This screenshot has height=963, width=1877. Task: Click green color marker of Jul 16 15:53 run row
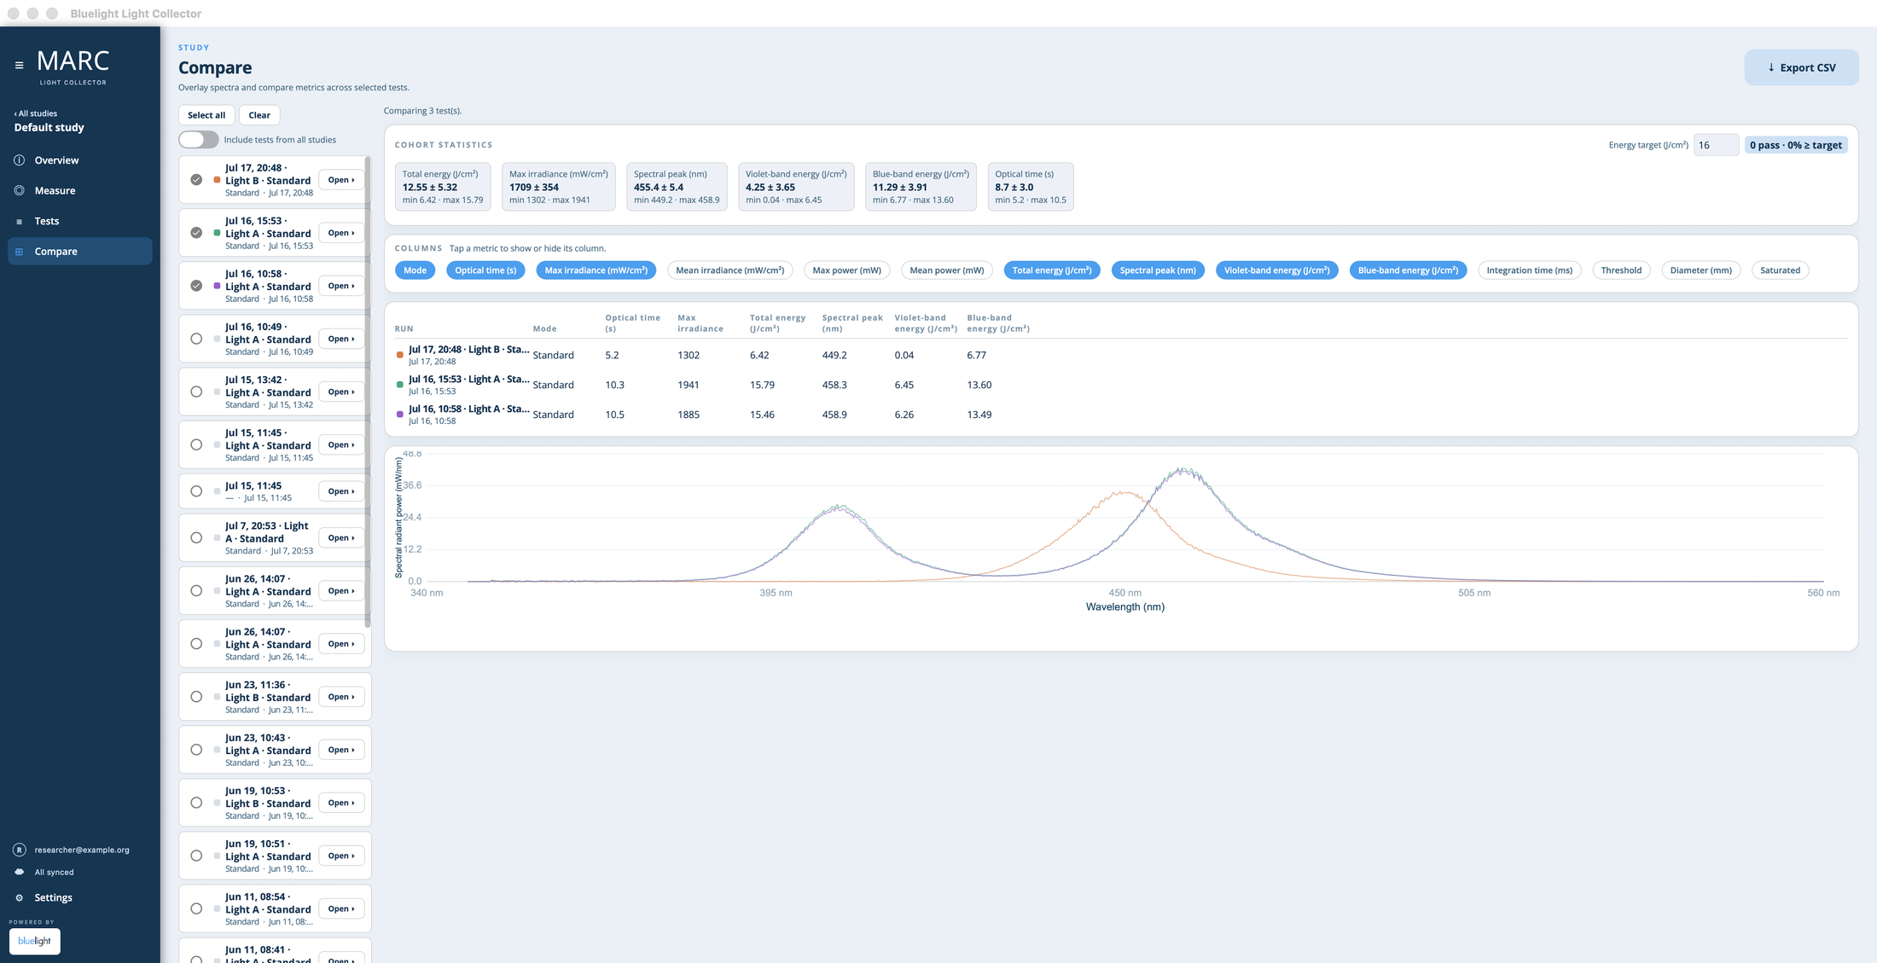[x=399, y=385]
